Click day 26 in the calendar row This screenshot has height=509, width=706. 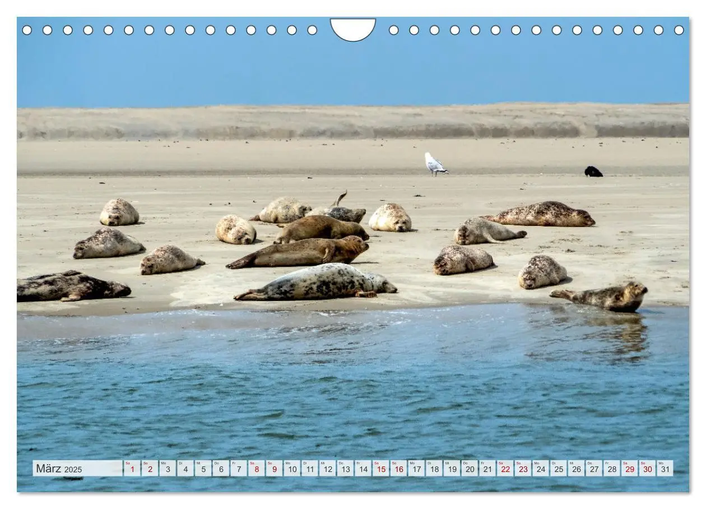[576, 469]
